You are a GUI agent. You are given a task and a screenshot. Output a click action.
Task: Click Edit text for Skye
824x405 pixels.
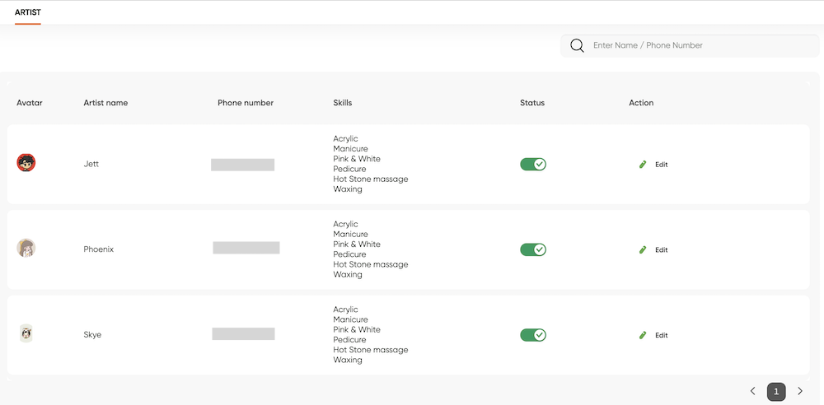[661, 335]
